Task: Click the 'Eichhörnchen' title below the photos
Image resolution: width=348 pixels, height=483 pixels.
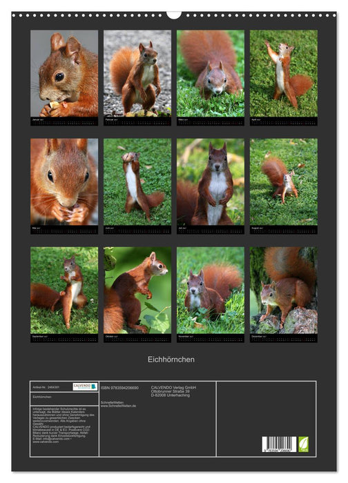Action: point(171,359)
